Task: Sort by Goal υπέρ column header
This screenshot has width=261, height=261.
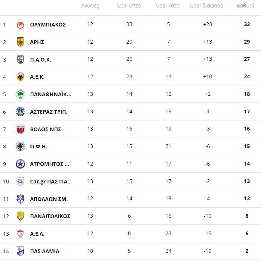Action: click(x=129, y=6)
